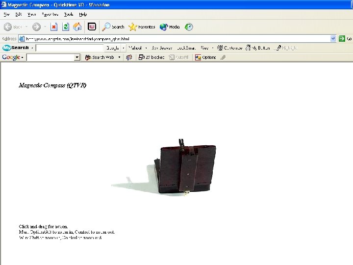Click the Highlight button on MySearch toolbar

286,48
